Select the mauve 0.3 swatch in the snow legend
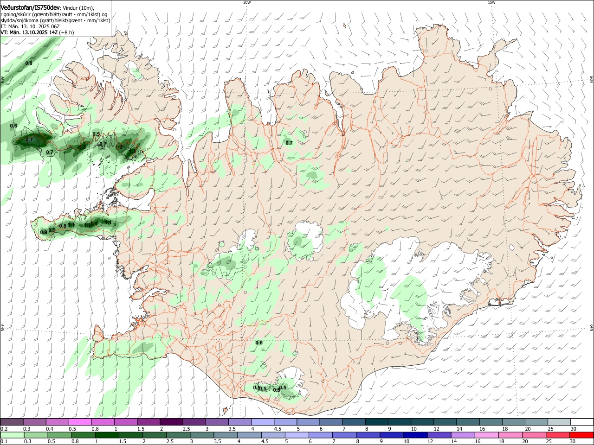The width and height of the screenshot is (594, 445). [34, 422]
